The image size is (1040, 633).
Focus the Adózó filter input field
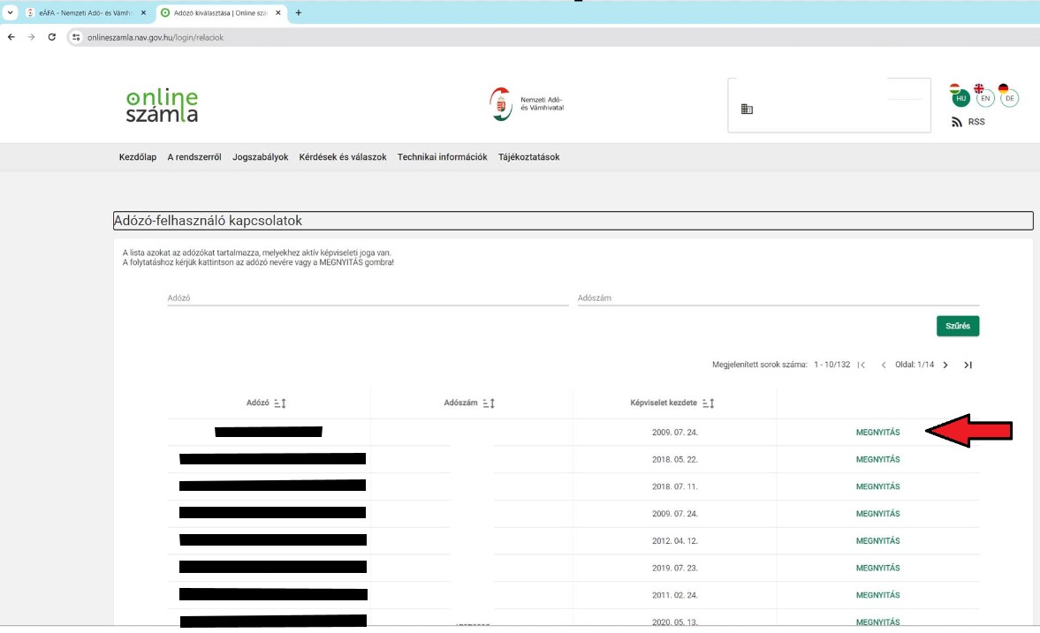(368, 298)
